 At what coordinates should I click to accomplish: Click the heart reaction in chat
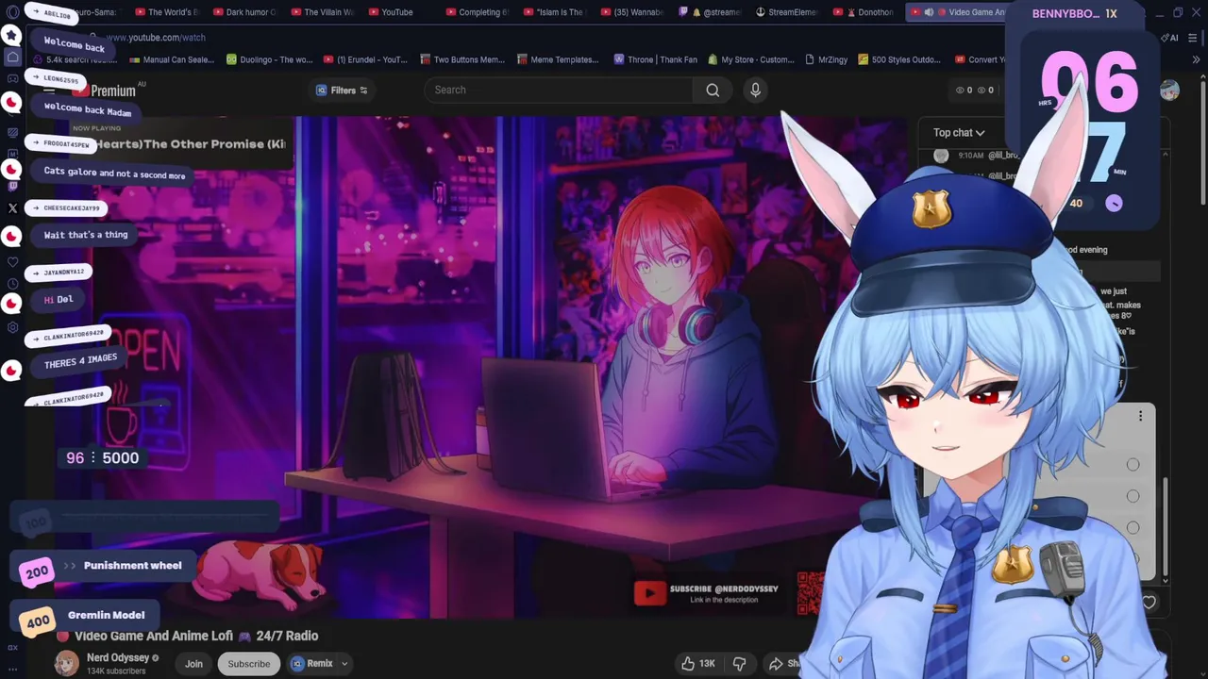(1149, 603)
